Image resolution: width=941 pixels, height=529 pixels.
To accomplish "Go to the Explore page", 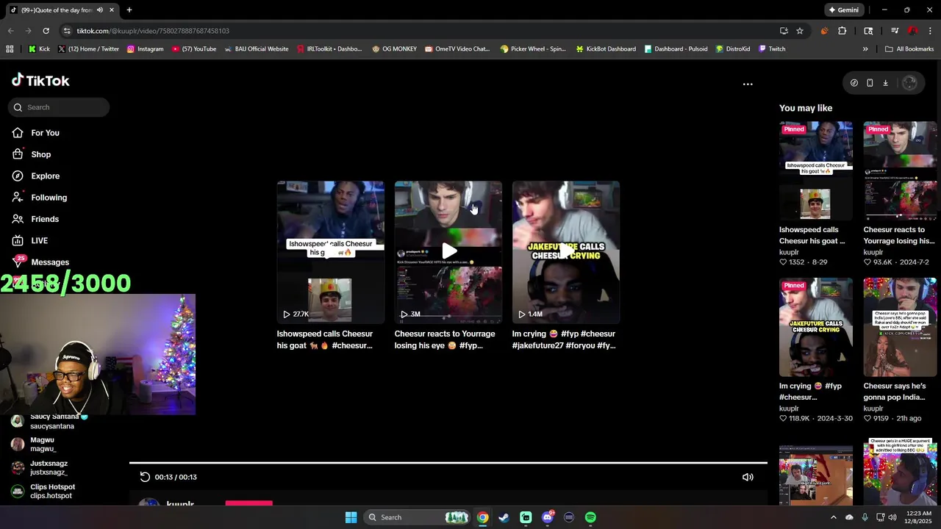I will point(44,176).
